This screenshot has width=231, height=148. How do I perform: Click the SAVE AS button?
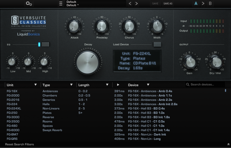[168, 4]
